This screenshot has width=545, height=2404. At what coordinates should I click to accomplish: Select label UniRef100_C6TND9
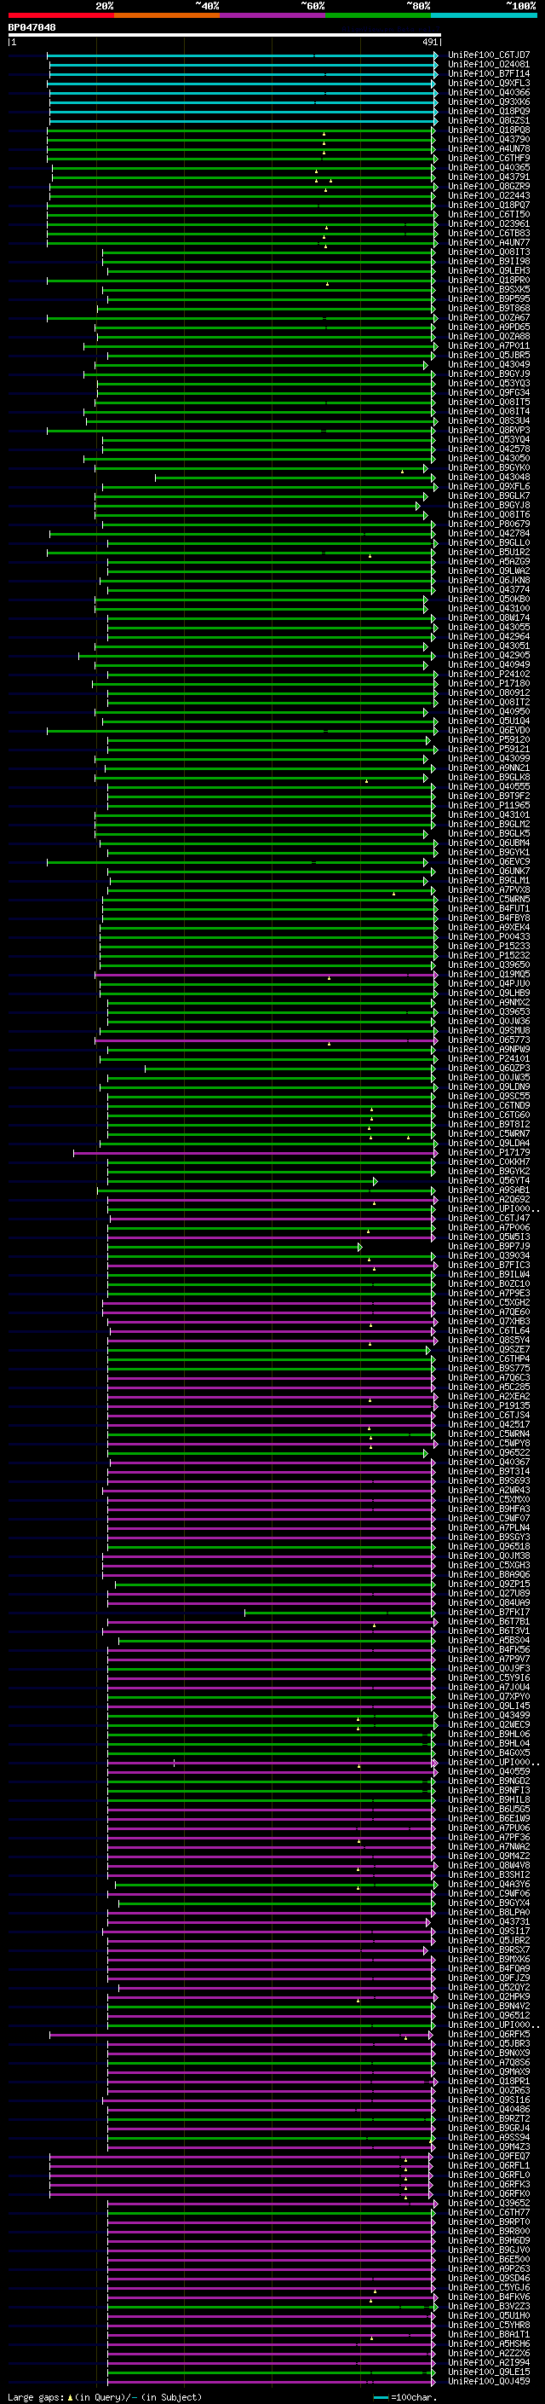pos(488,1106)
